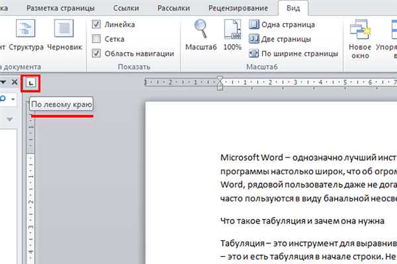397x264 pixels.
Task: Open Новое окно
Action: tap(360, 39)
